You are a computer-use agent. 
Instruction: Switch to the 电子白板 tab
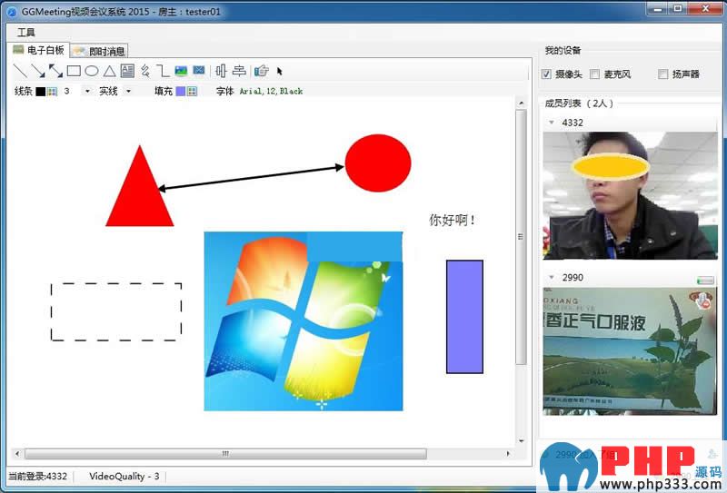click(x=39, y=50)
